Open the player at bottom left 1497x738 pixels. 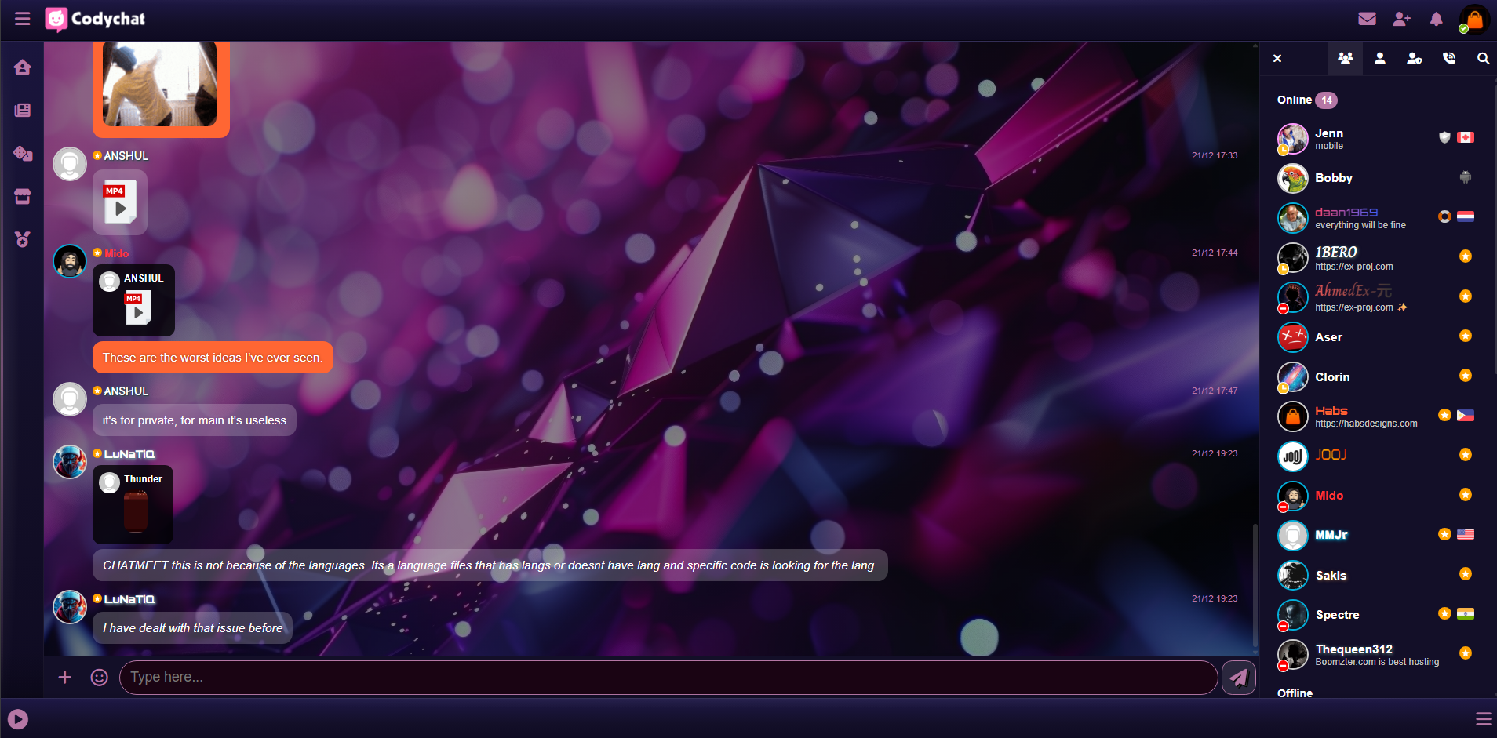[18, 718]
